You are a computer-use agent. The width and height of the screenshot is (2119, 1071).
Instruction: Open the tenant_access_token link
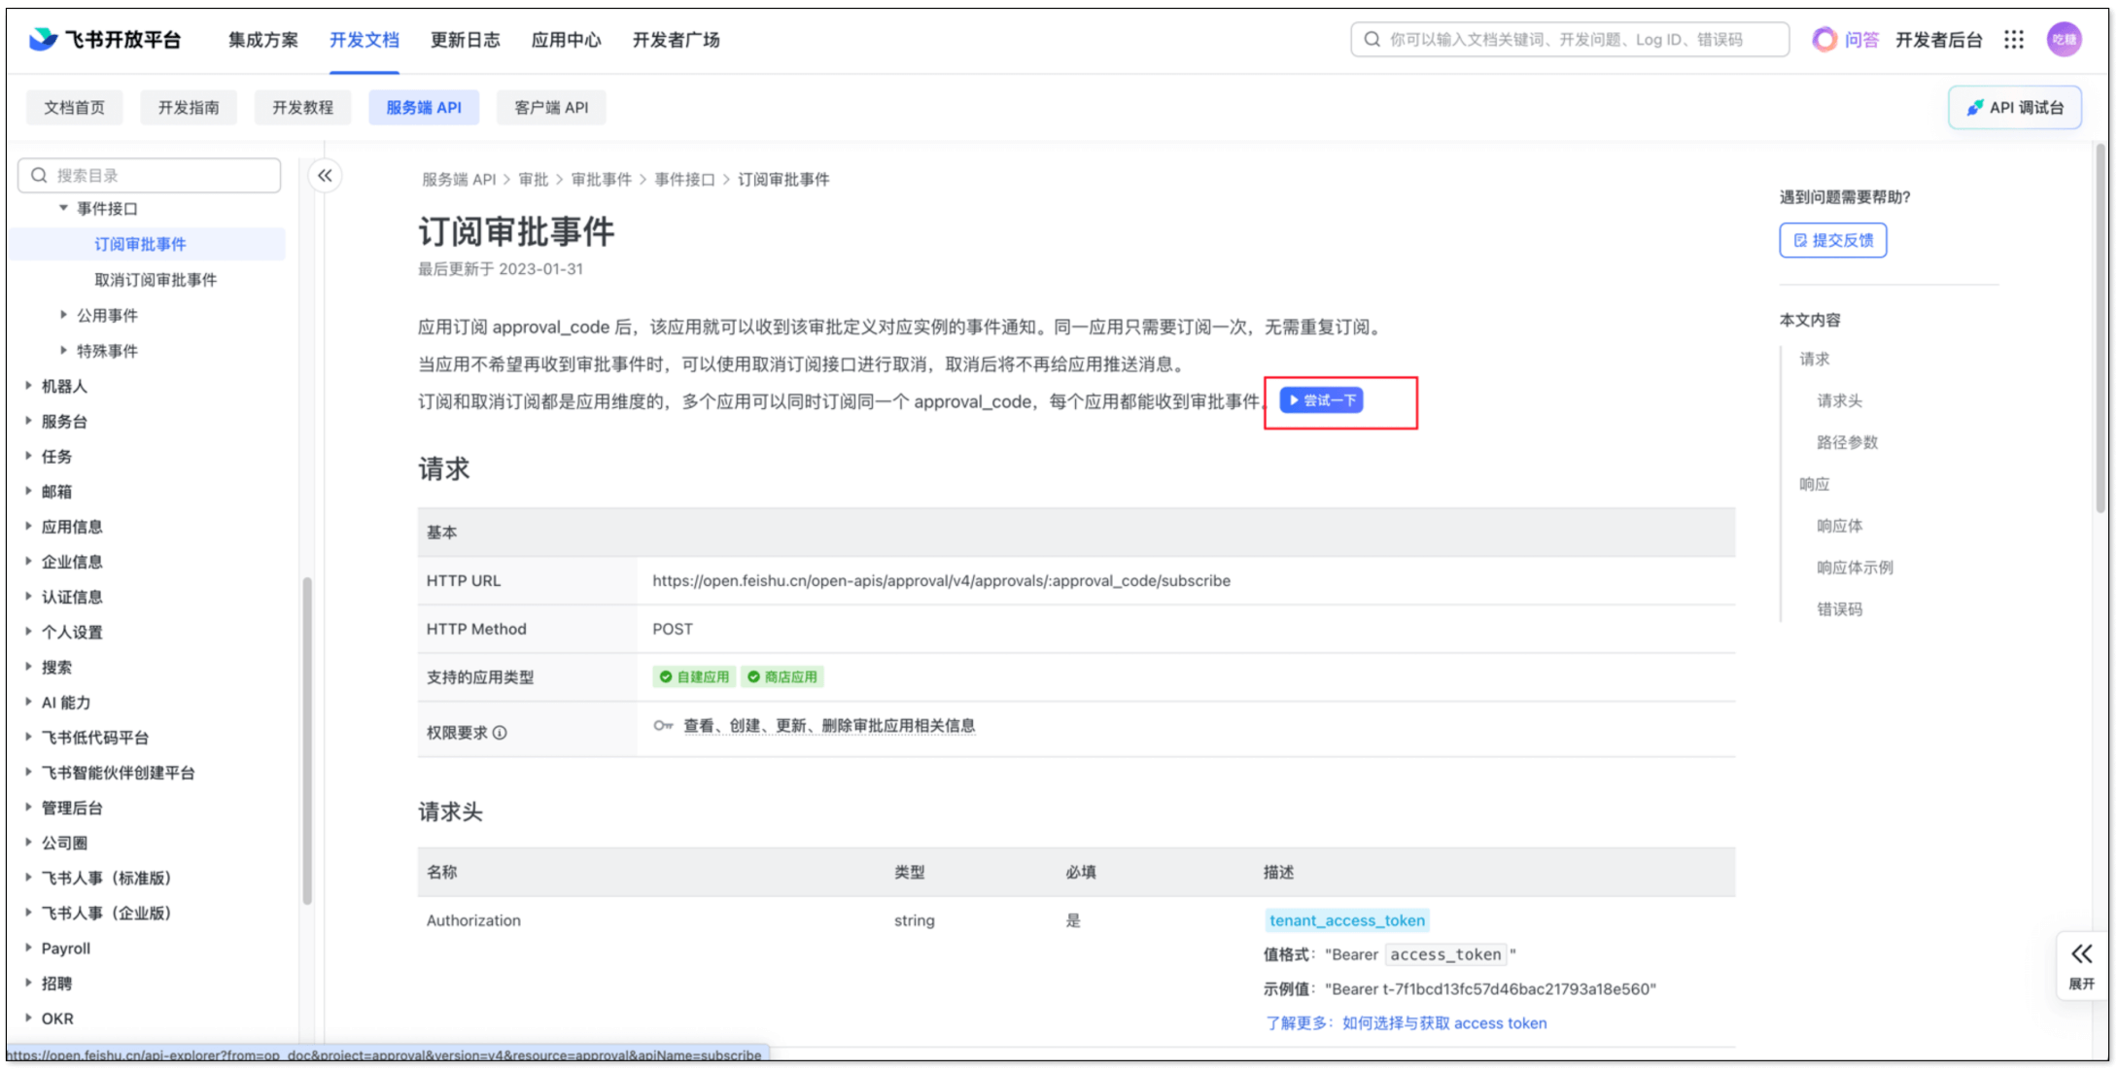pos(1346,920)
